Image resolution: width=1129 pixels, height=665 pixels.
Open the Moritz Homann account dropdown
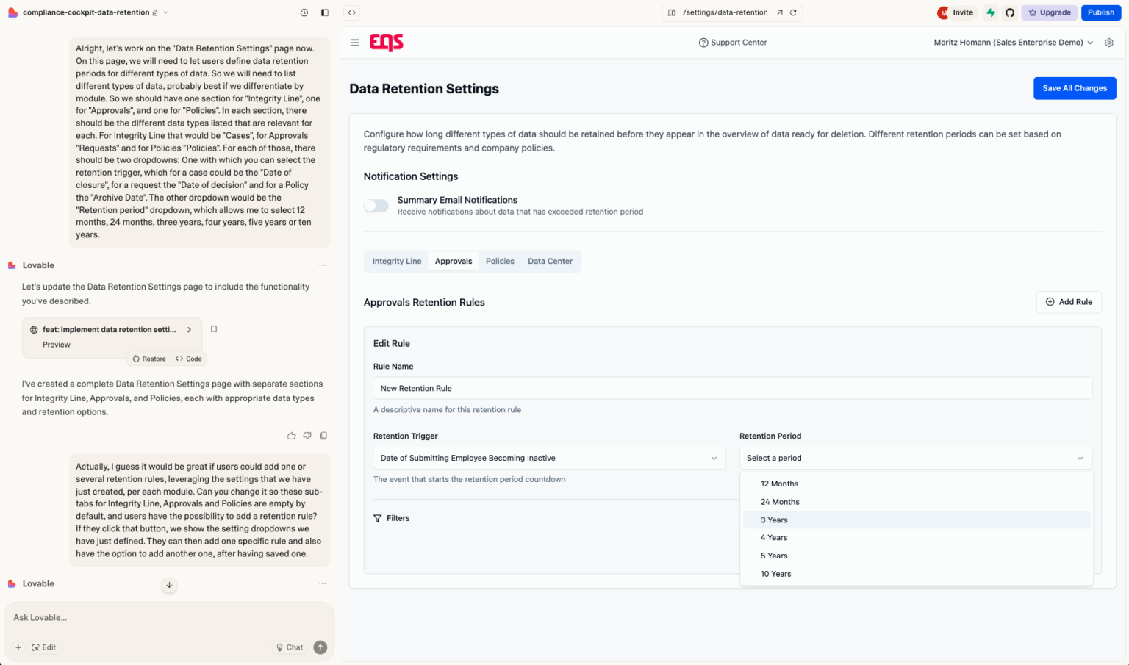[1013, 42]
